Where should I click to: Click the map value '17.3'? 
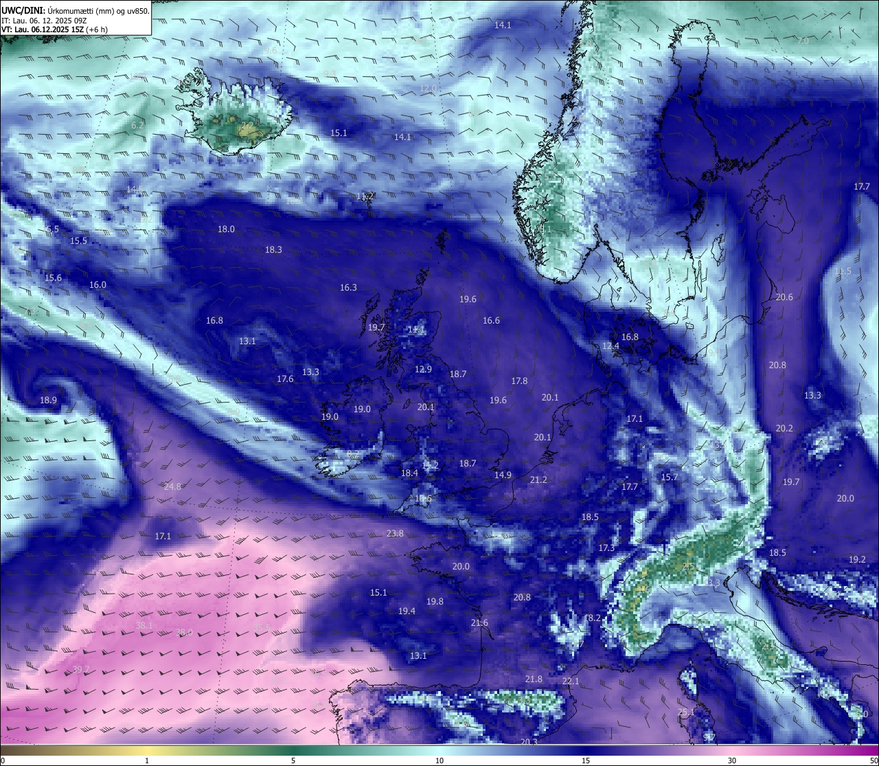coord(606,548)
